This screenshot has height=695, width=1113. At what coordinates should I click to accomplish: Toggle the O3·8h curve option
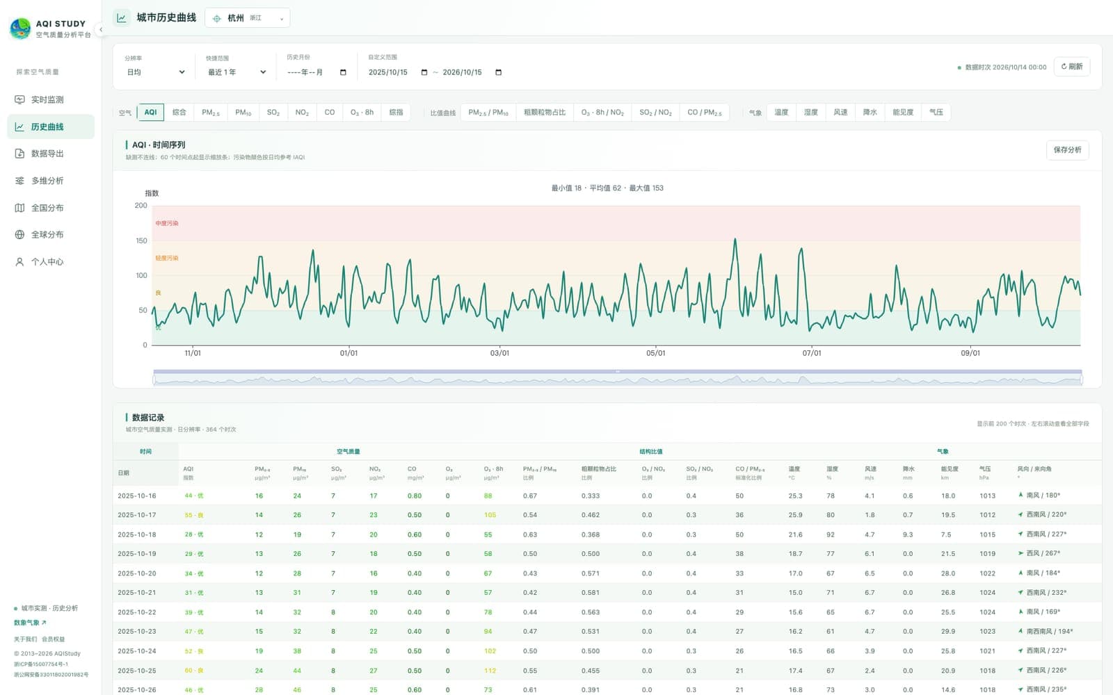pyautogui.click(x=362, y=113)
